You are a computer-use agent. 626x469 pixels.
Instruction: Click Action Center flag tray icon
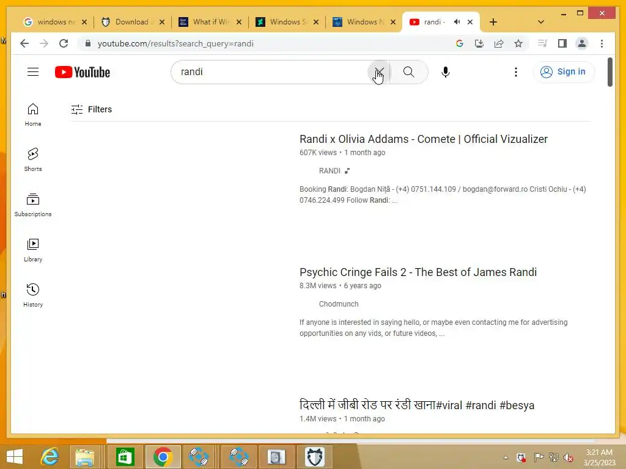point(539,457)
